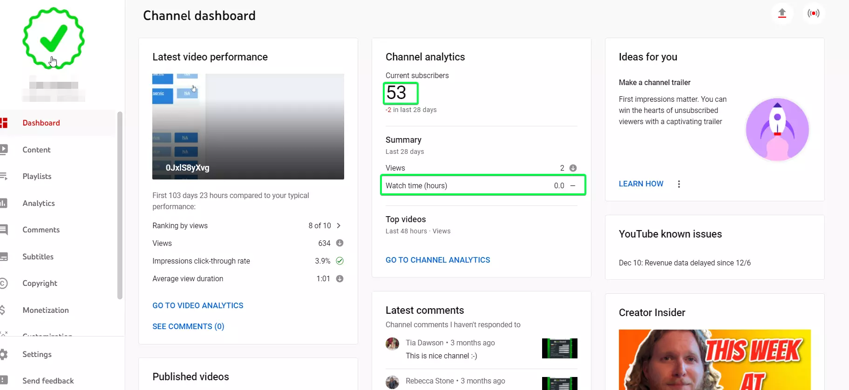Open three-dot options menu beside Learn How
Screen dimensions: 849x390
click(x=679, y=184)
